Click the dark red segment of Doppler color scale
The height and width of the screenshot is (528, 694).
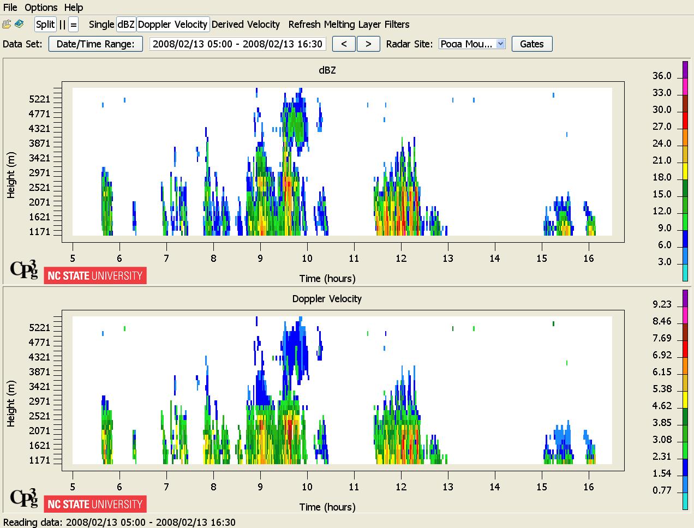(685, 332)
